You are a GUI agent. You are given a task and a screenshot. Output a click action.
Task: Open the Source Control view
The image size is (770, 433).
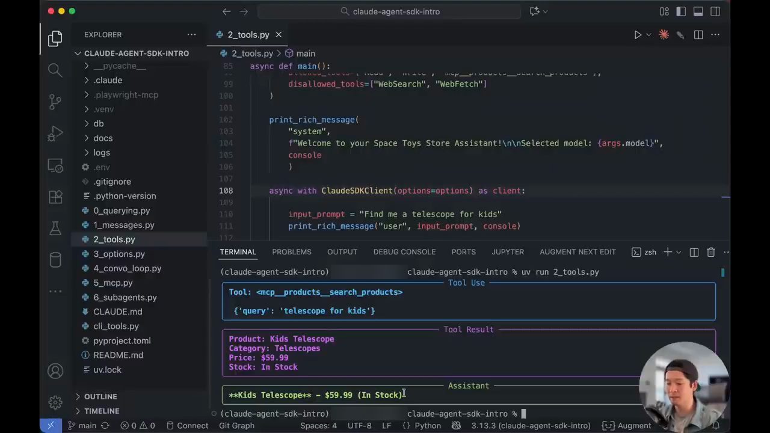(x=55, y=101)
